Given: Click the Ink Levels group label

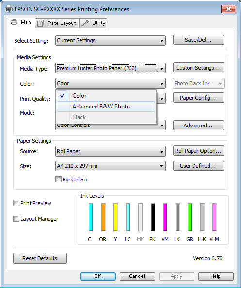Looking at the screenshot, I should 92,196.
